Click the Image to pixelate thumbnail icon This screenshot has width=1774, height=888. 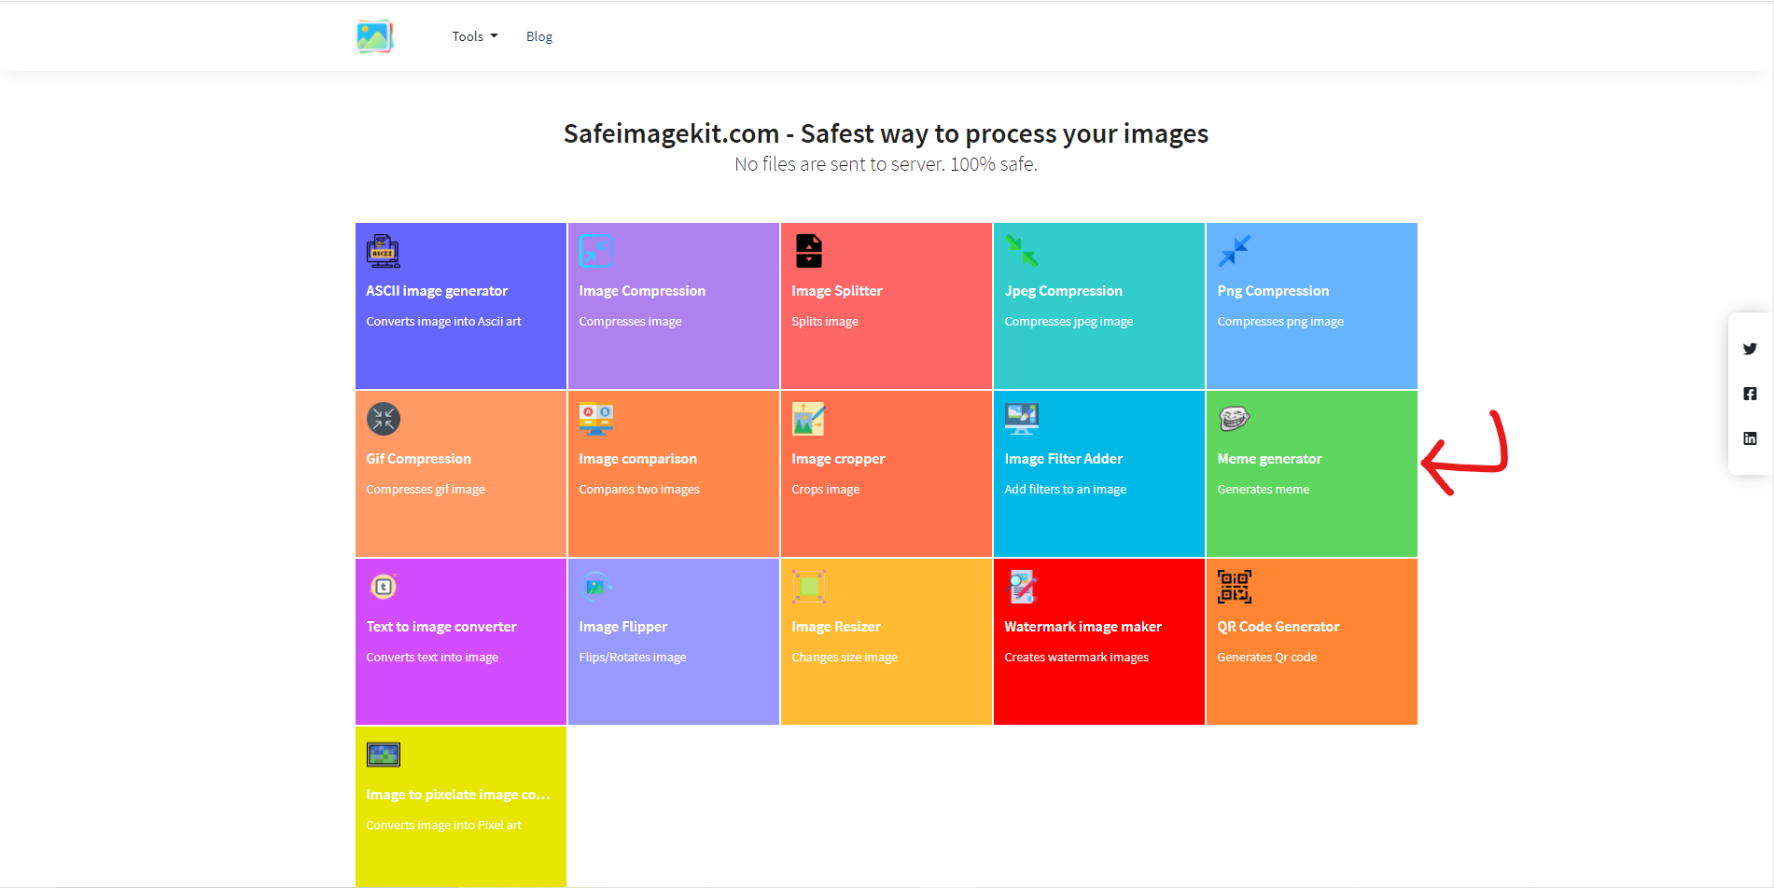(384, 755)
